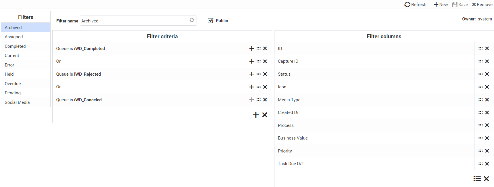Click the Filter name input field

pos(134,21)
